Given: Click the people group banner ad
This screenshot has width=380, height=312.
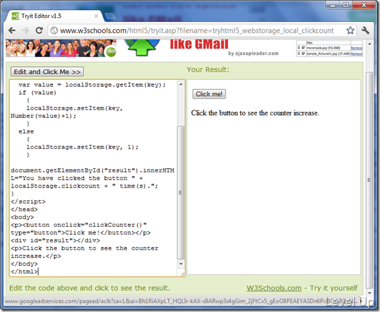Looking at the screenshot, I should (x=61, y=48).
